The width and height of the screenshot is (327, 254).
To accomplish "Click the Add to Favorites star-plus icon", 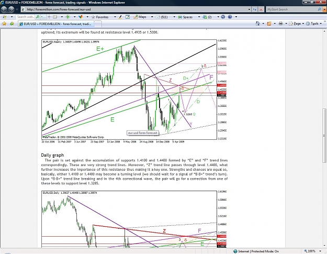I will [12, 24].
